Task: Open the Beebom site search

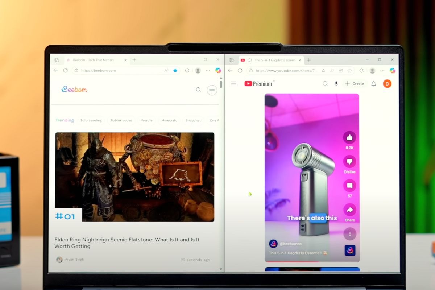Action: [x=198, y=90]
